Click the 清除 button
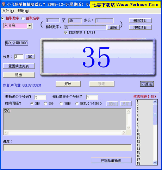162x170 pixels. pyautogui.click(x=113, y=27)
